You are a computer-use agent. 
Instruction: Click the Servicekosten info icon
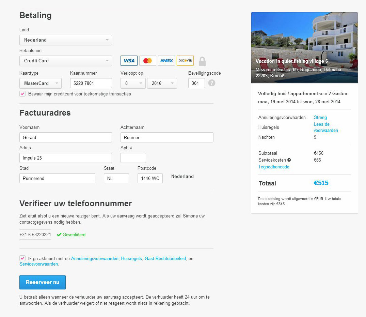pyautogui.click(x=289, y=160)
